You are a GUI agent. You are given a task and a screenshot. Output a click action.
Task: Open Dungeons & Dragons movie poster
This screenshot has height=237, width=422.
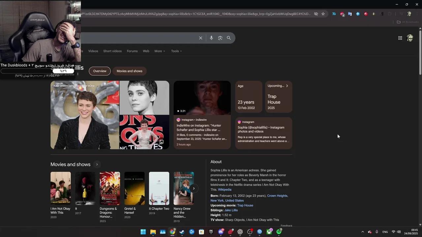pos(110,188)
